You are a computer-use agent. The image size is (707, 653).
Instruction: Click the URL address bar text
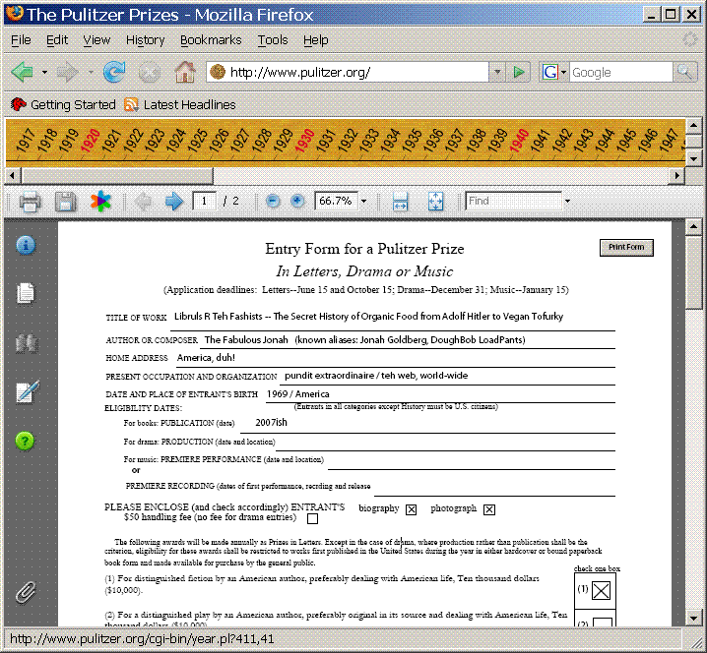tap(300, 72)
